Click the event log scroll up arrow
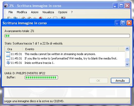 pos(127,49)
